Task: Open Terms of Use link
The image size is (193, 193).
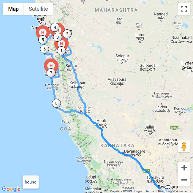Action: pyautogui.click(x=154, y=191)
